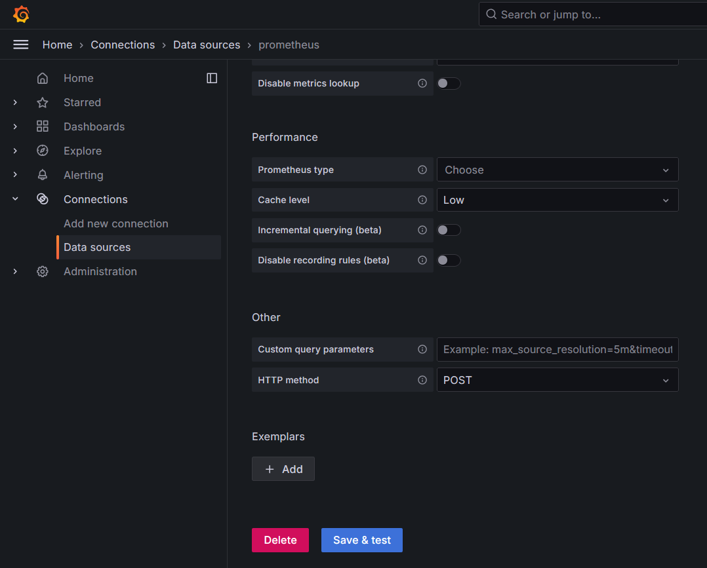This screenshot has width=707, height=568.
Task: Open the HTTP method dropdown
Action: point(557,380)
